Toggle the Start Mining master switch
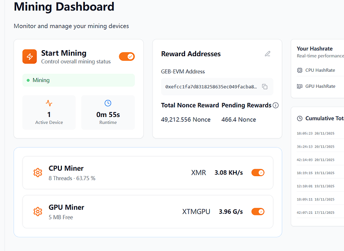 127,56
